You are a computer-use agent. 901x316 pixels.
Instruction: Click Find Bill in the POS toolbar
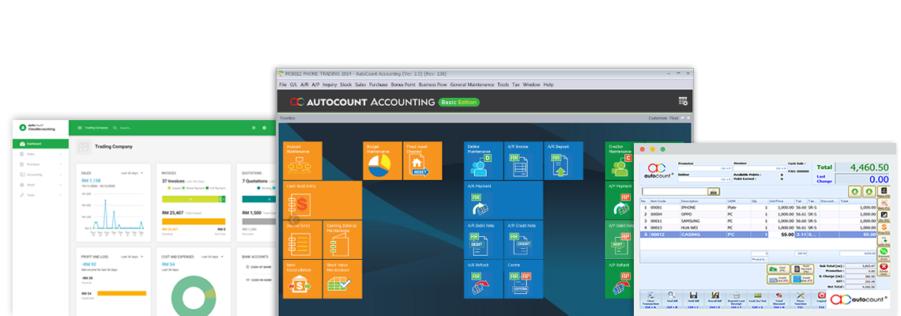click(672, 299)
